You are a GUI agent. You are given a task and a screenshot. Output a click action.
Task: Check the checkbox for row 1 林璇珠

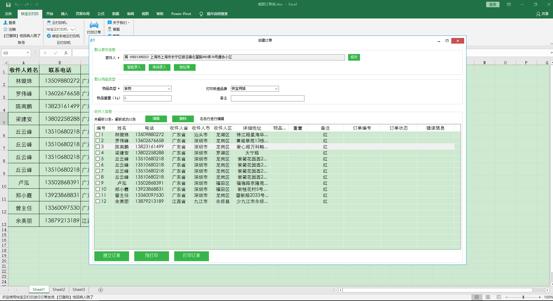(x=98, y=135)
